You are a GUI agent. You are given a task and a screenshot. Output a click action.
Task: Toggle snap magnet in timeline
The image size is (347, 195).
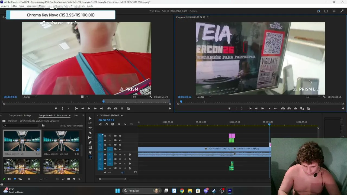107,124
